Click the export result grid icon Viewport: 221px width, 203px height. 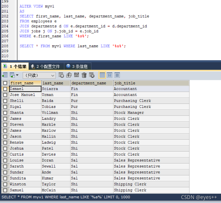tap(5, 75)
